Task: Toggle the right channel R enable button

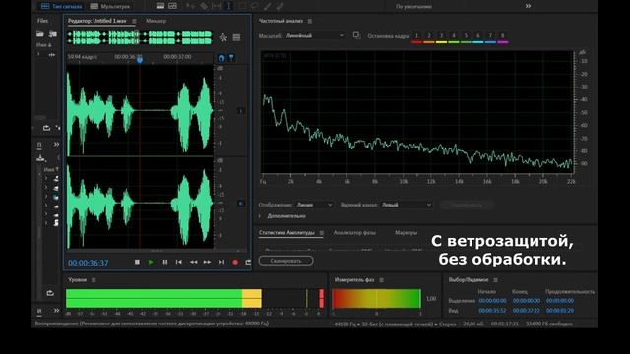Action: click(x=241, y=204)
